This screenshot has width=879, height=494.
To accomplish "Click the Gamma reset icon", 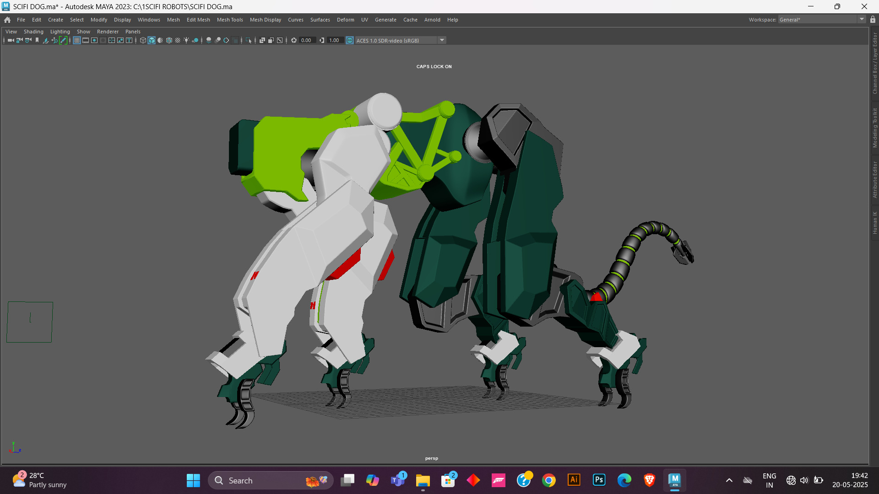I will (322, 40).
